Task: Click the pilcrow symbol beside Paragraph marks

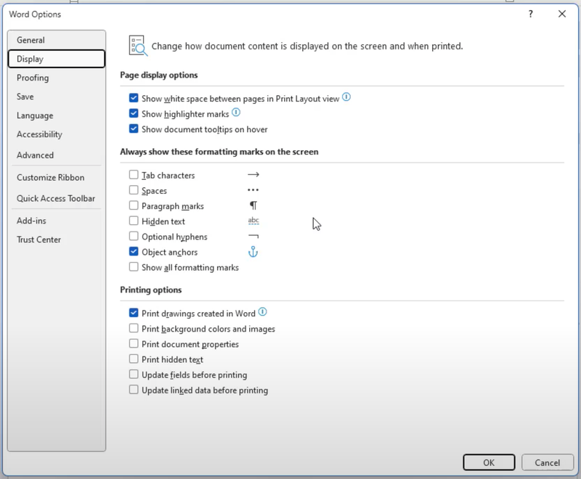Action: [x=253, y=206]
